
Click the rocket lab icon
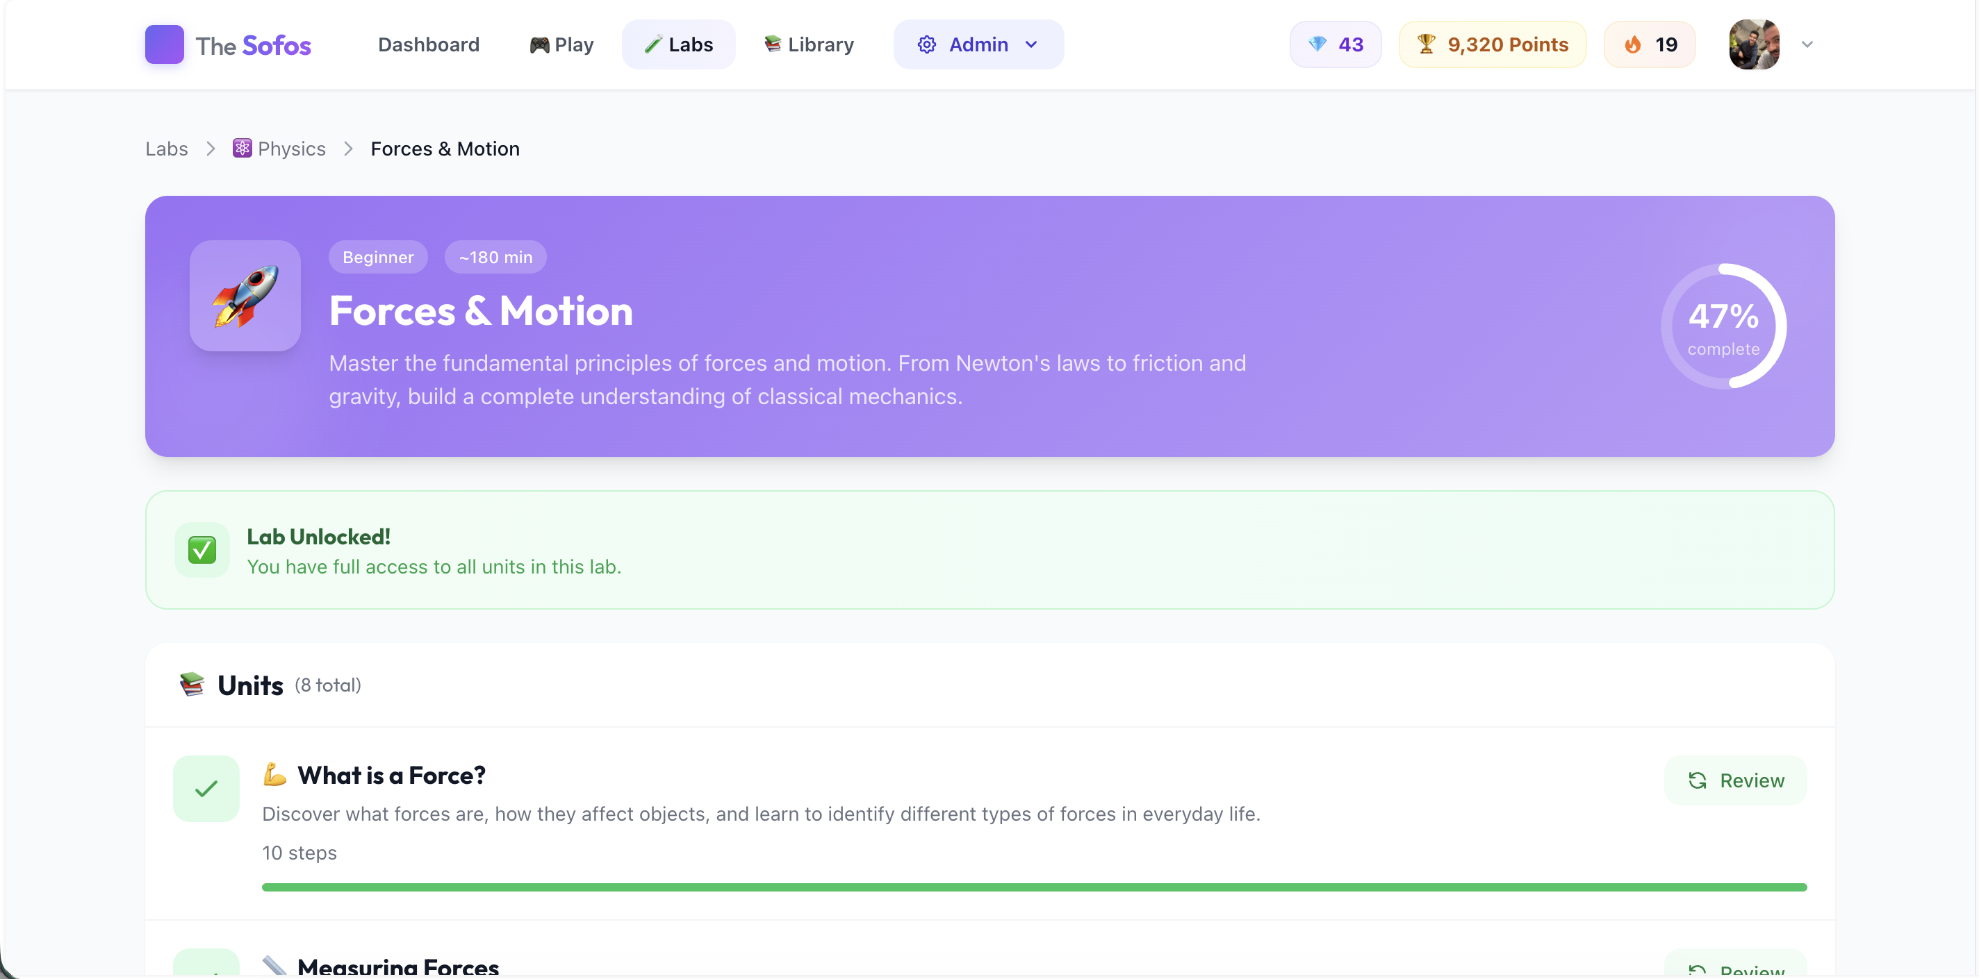coord(245,296)
